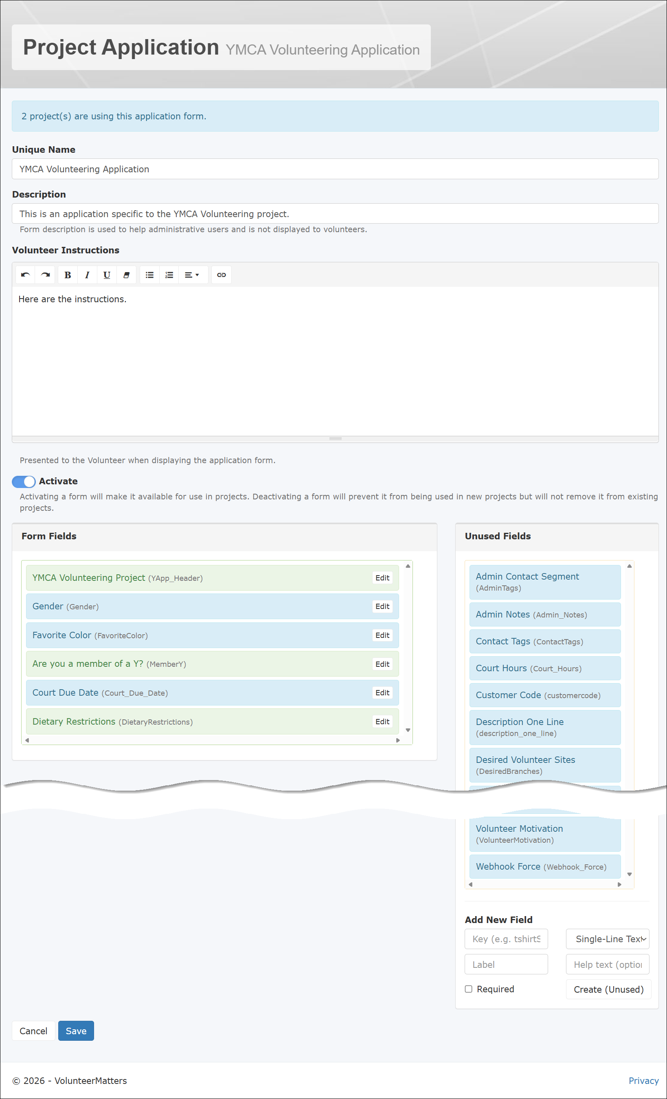Insert a numbered list
Viewport: 667px width, 1099px height.
pos(169,275)
